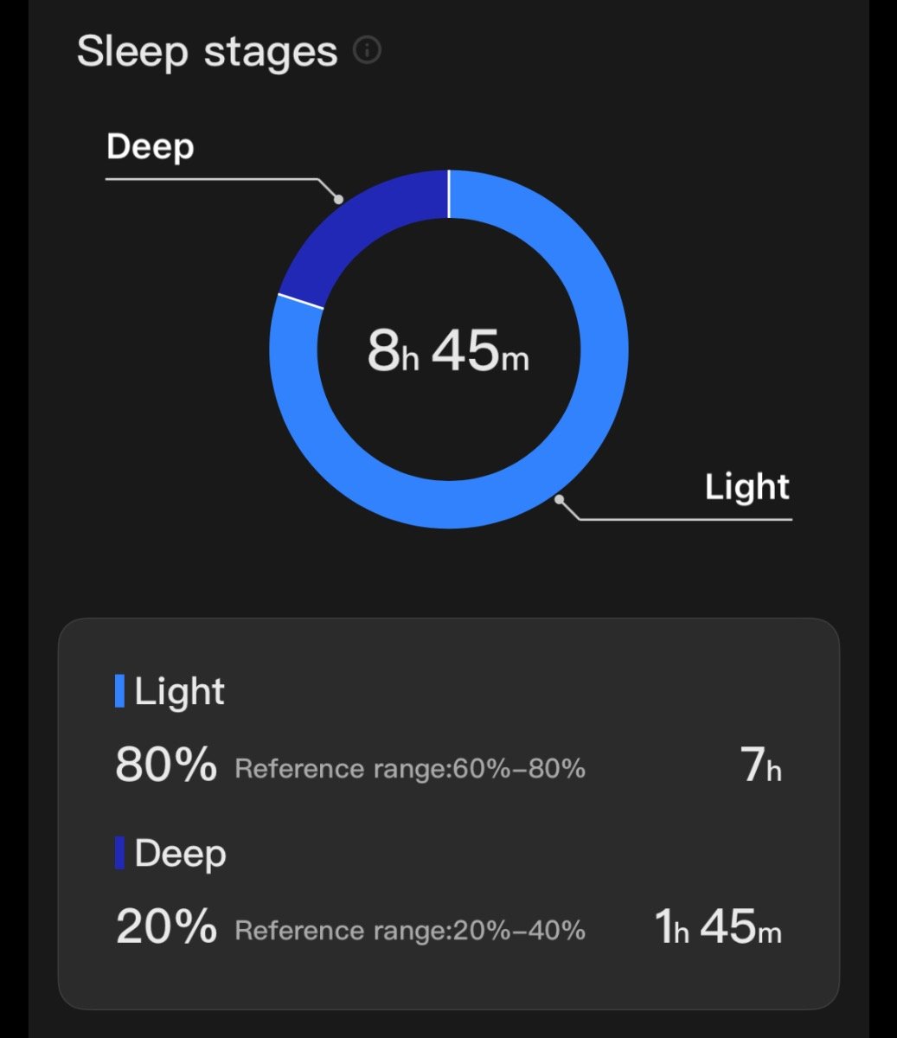Tap the 8h 45m total in donut center
Viewport: 897px width, 1038px height.
(448, 351)
